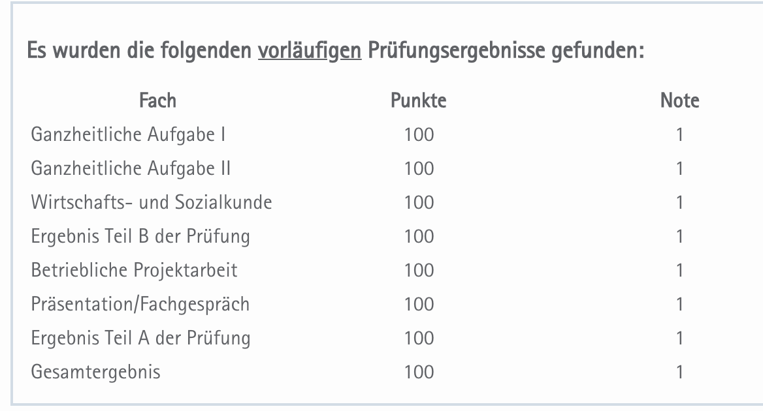The image size is (763, 411).
Task: Click the "Präsentation/Fachgespräch" row label
Action: pyautogui.click(x=140, y=305)
